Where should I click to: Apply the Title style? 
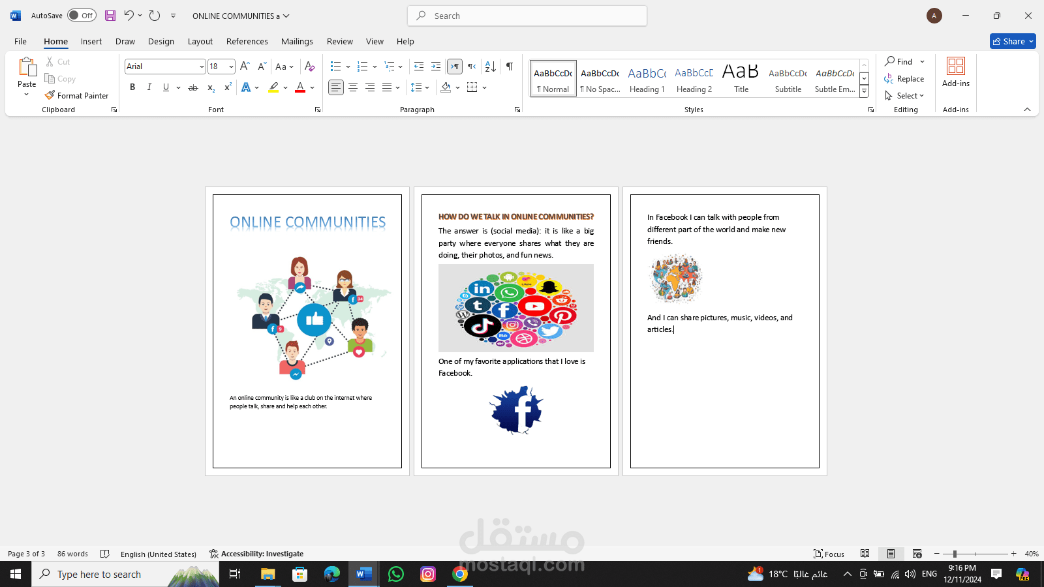click(741, 78)
